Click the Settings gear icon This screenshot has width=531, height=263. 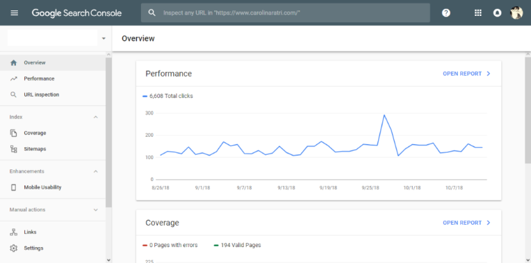[13, 248]
